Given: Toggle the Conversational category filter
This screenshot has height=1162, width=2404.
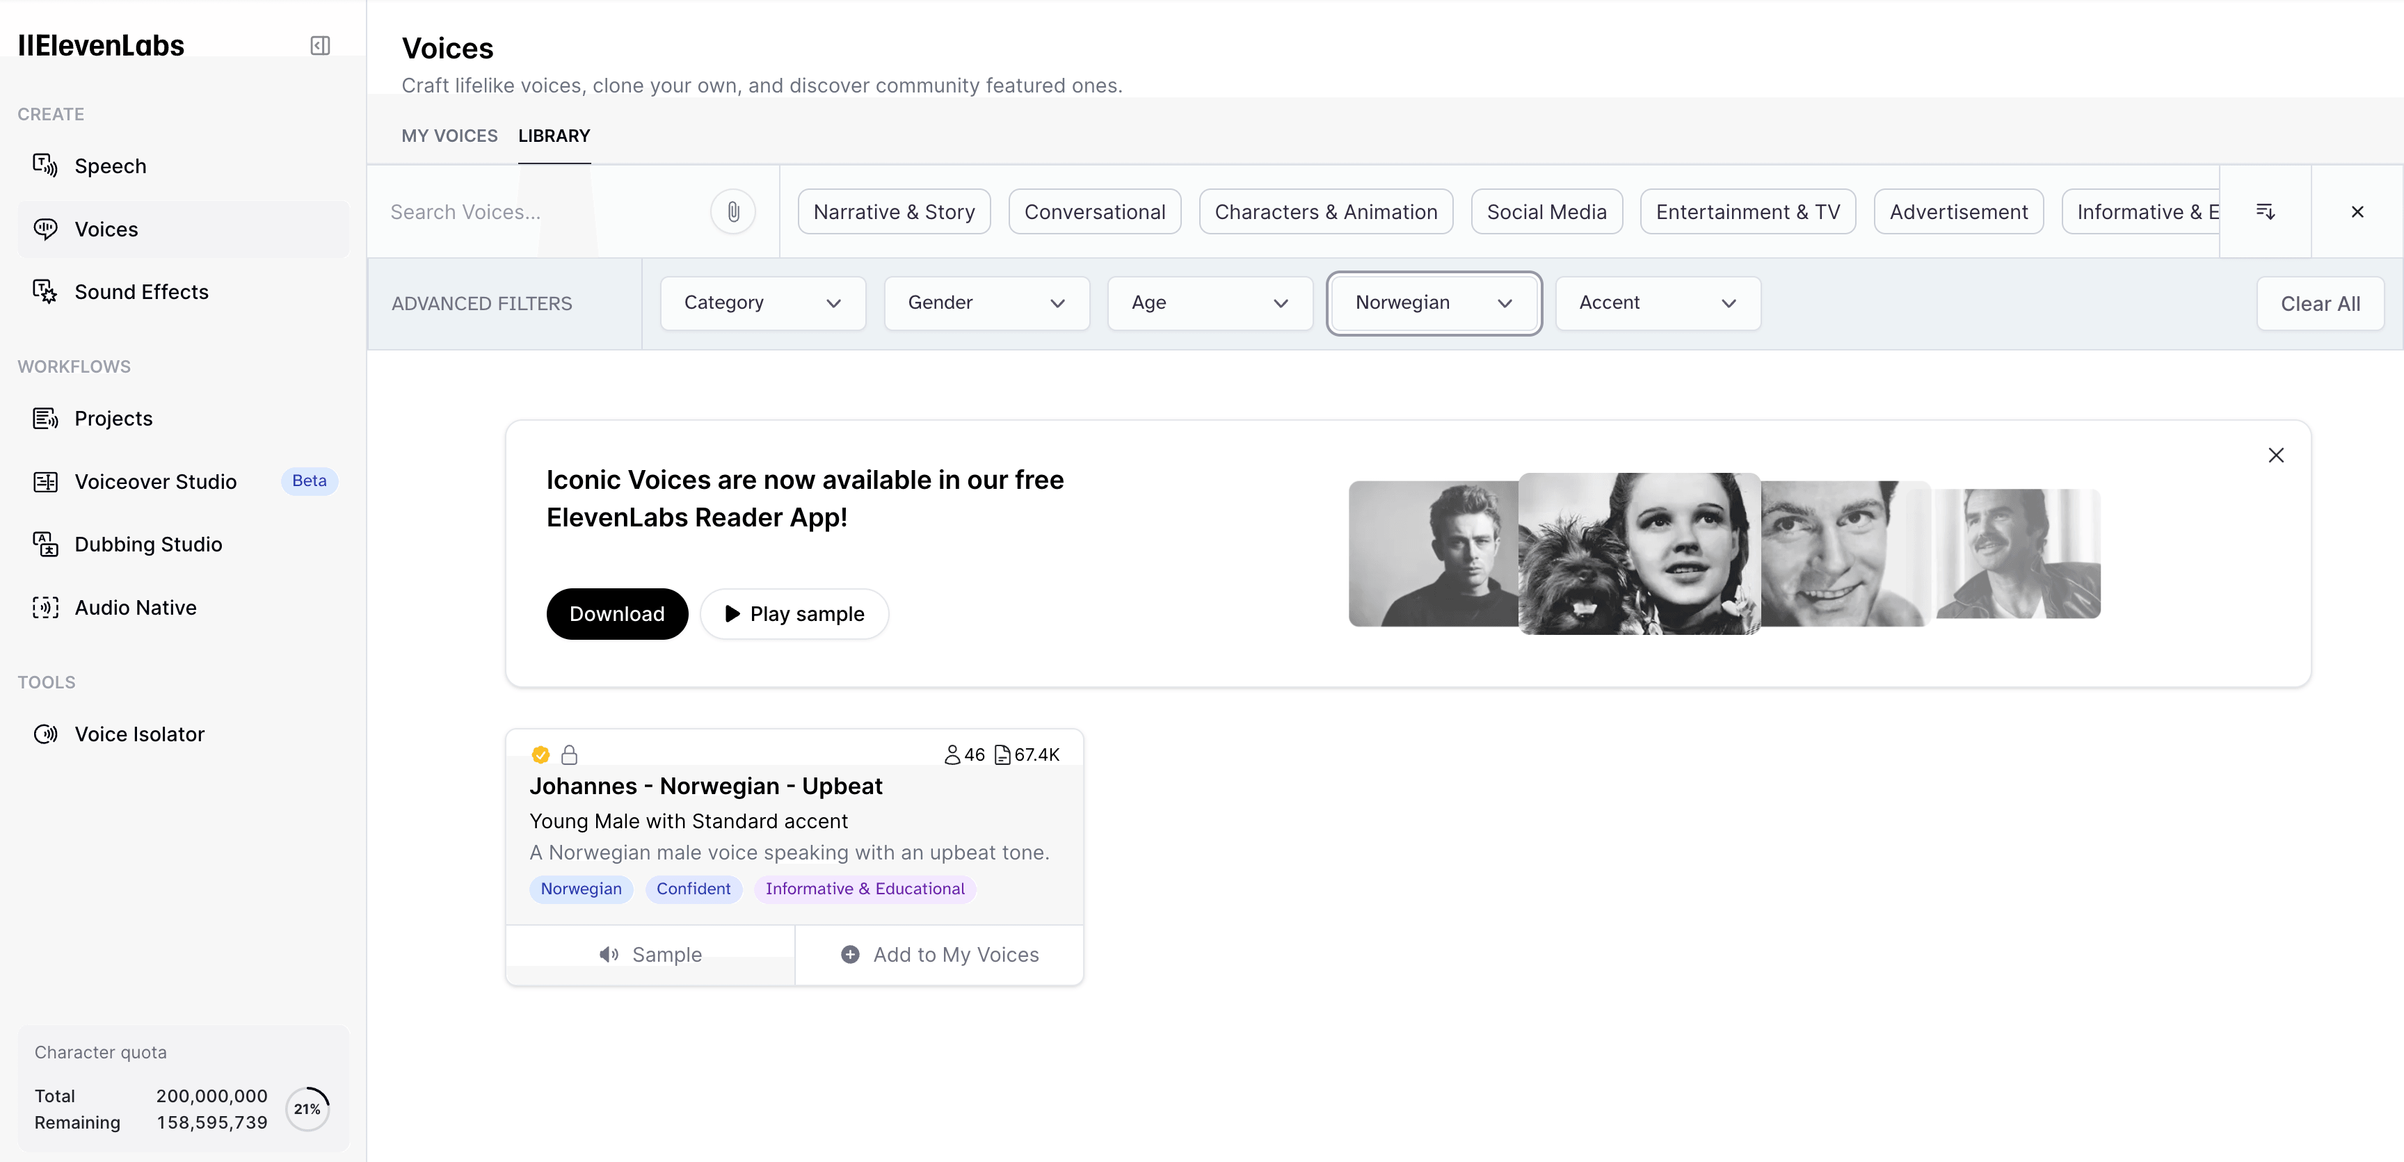Looking at the screenshot, I should tap(1093, 211).
